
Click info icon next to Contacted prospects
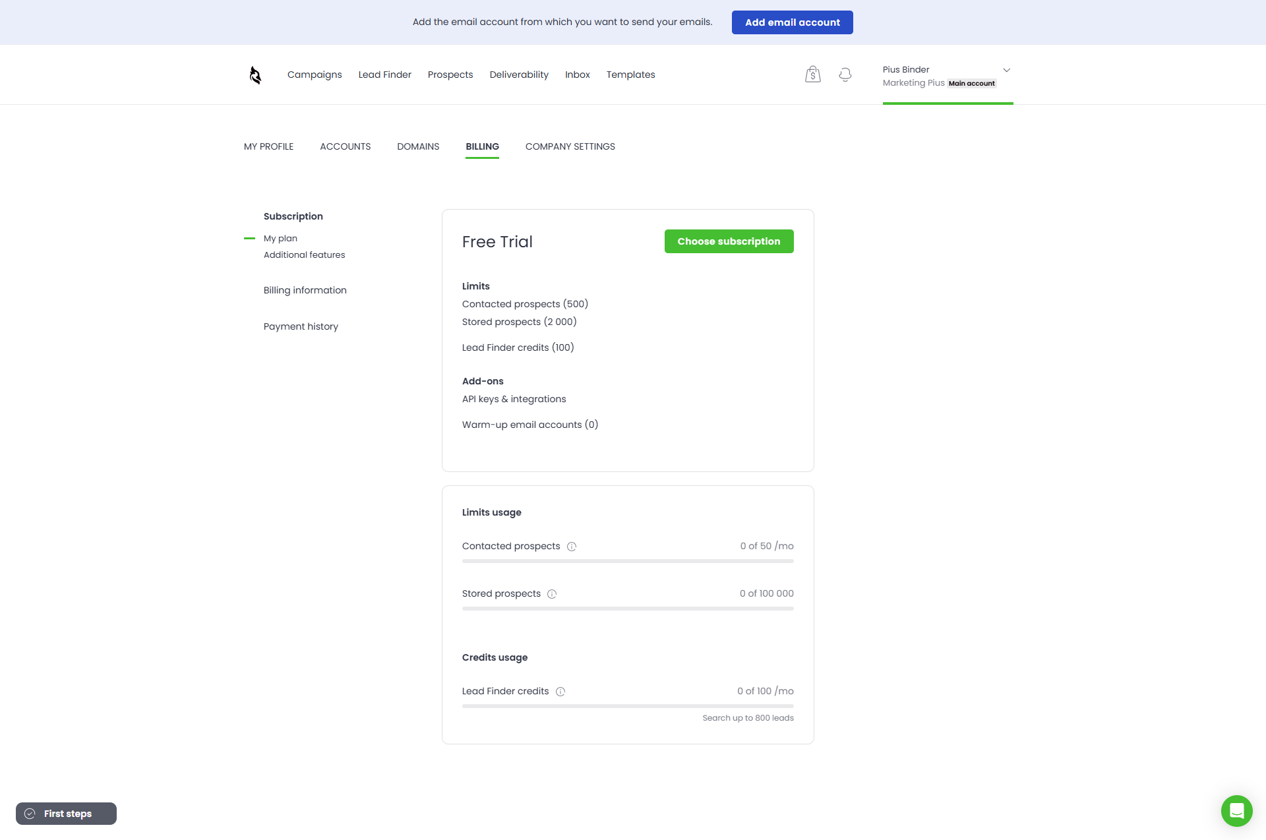click(572, 547)
